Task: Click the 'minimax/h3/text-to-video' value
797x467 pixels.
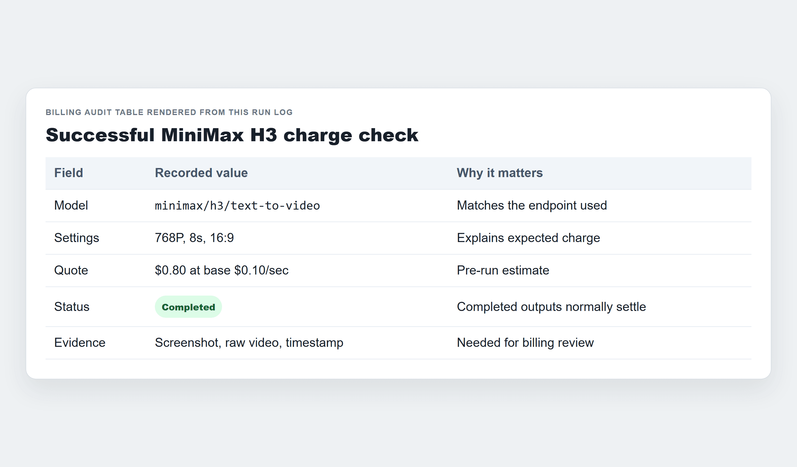Action: click(x=237, y=206)
